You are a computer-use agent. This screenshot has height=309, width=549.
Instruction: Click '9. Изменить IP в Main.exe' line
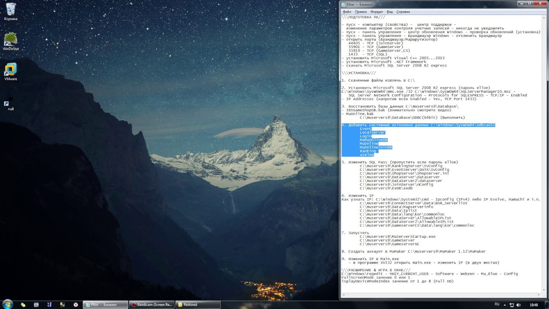[x=371, y=259]
